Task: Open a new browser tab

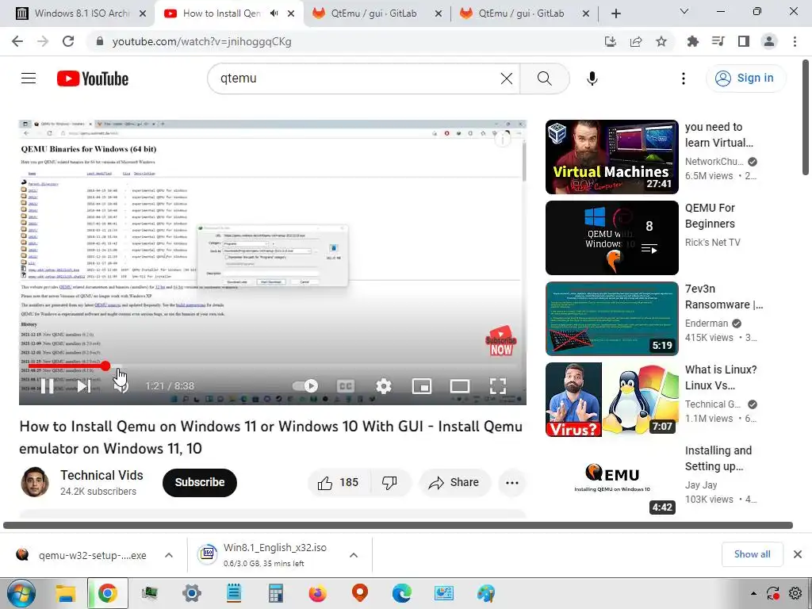Action: pyautogui.click(x=615, y=14)
